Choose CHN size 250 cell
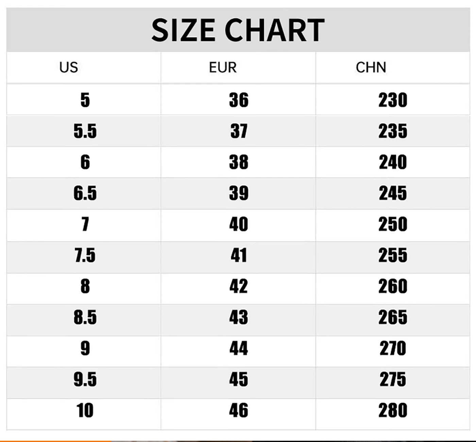476x442 pixels. pyautogui.click(x=393, y=224)
